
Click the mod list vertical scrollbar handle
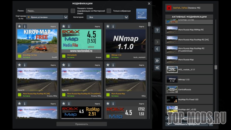point(149,24)
